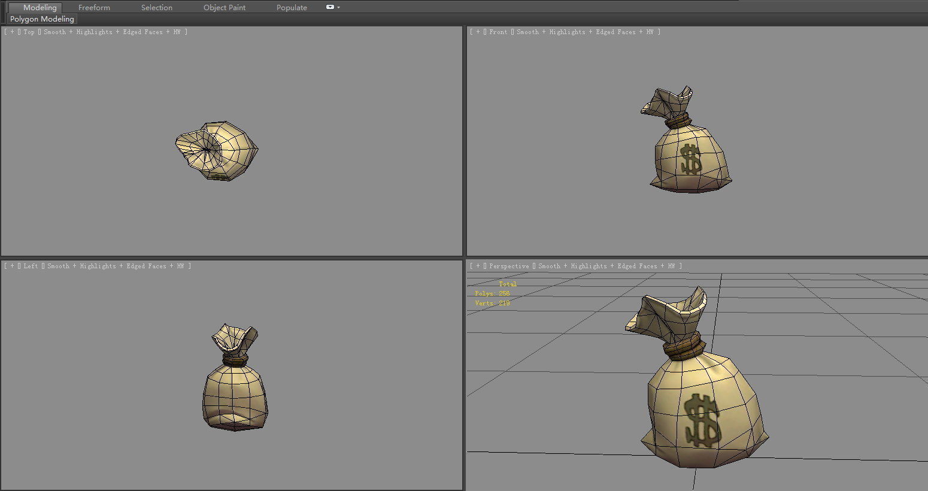This screenshot has width=928, height=491.
Task: Open the Freeform ribbon tab
Action: pos(94,7)
